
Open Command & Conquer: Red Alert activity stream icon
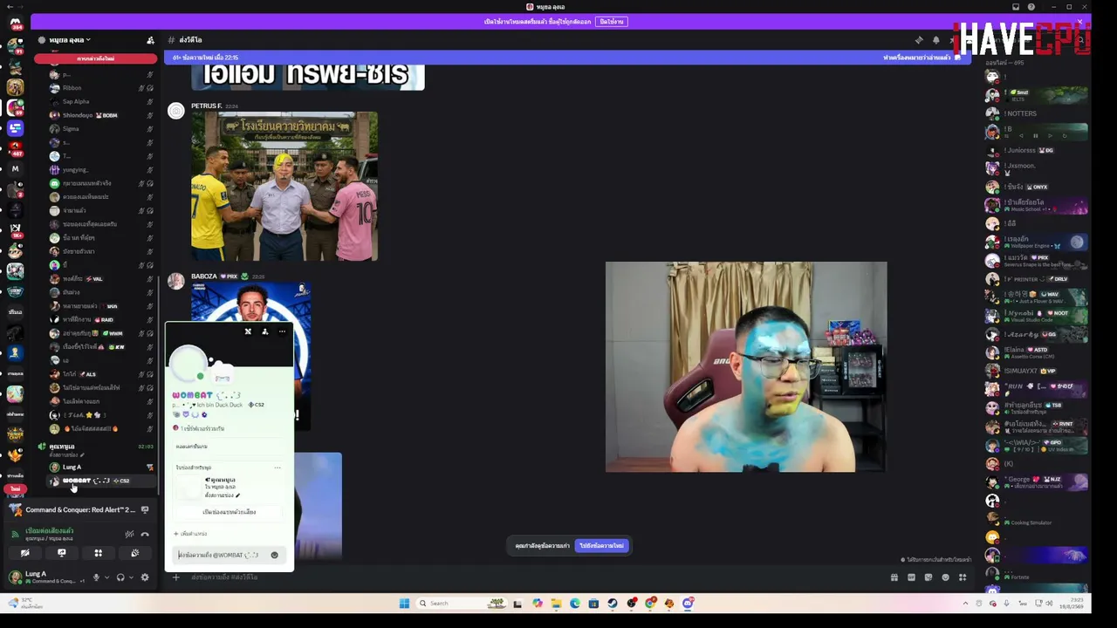(145, 509)
